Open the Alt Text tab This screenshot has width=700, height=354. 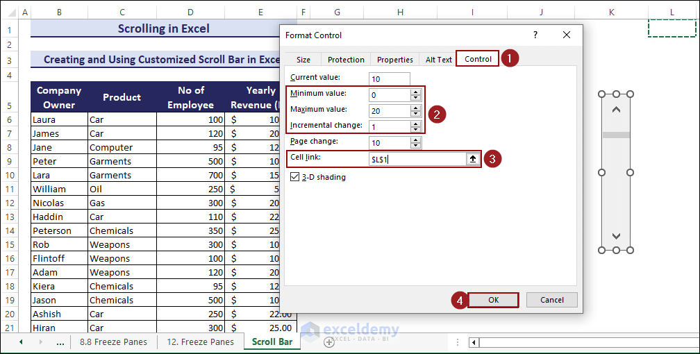(x=438, y=60)
